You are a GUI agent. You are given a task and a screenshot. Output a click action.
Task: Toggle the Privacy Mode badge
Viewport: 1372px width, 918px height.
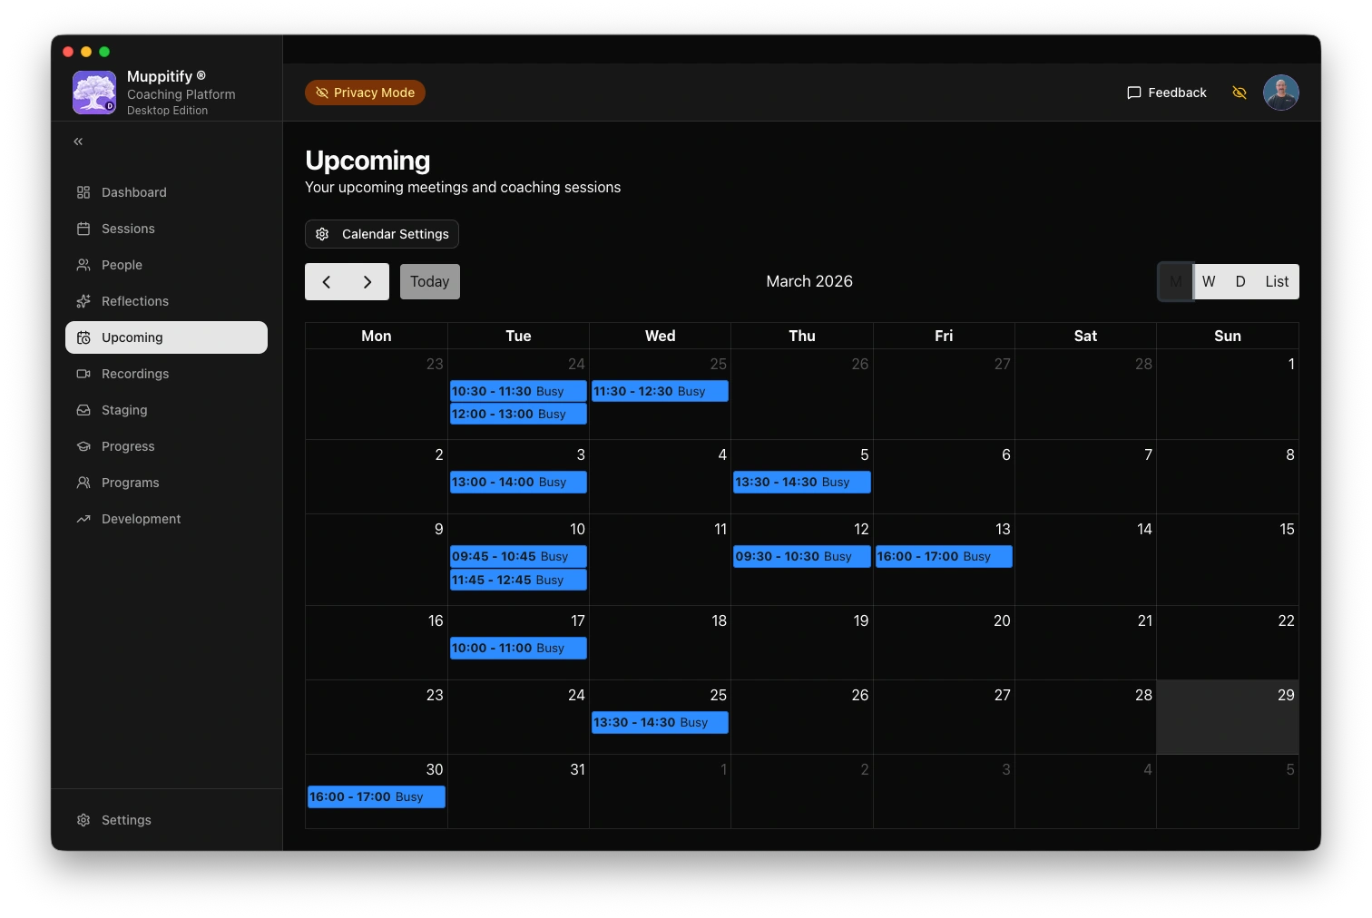(365, 93)
